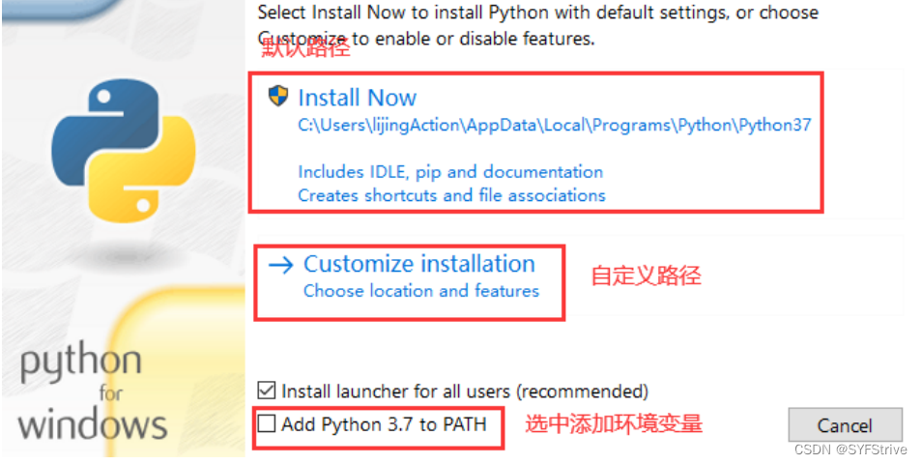Click 'Includes IDLE, pip and documentation' line
This screenshot has width=922, height=464.
[x=450, y=172]
